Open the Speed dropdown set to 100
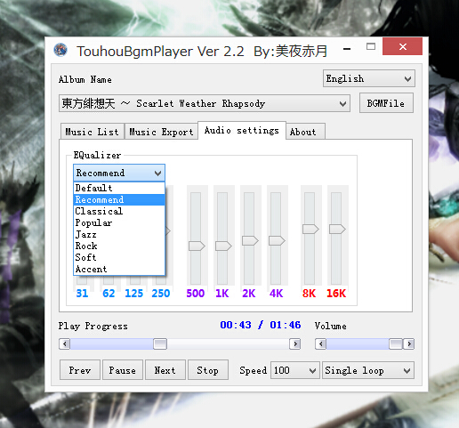This screenshot has height=428, width=459. pyautogui.click(x=295, y=370)
